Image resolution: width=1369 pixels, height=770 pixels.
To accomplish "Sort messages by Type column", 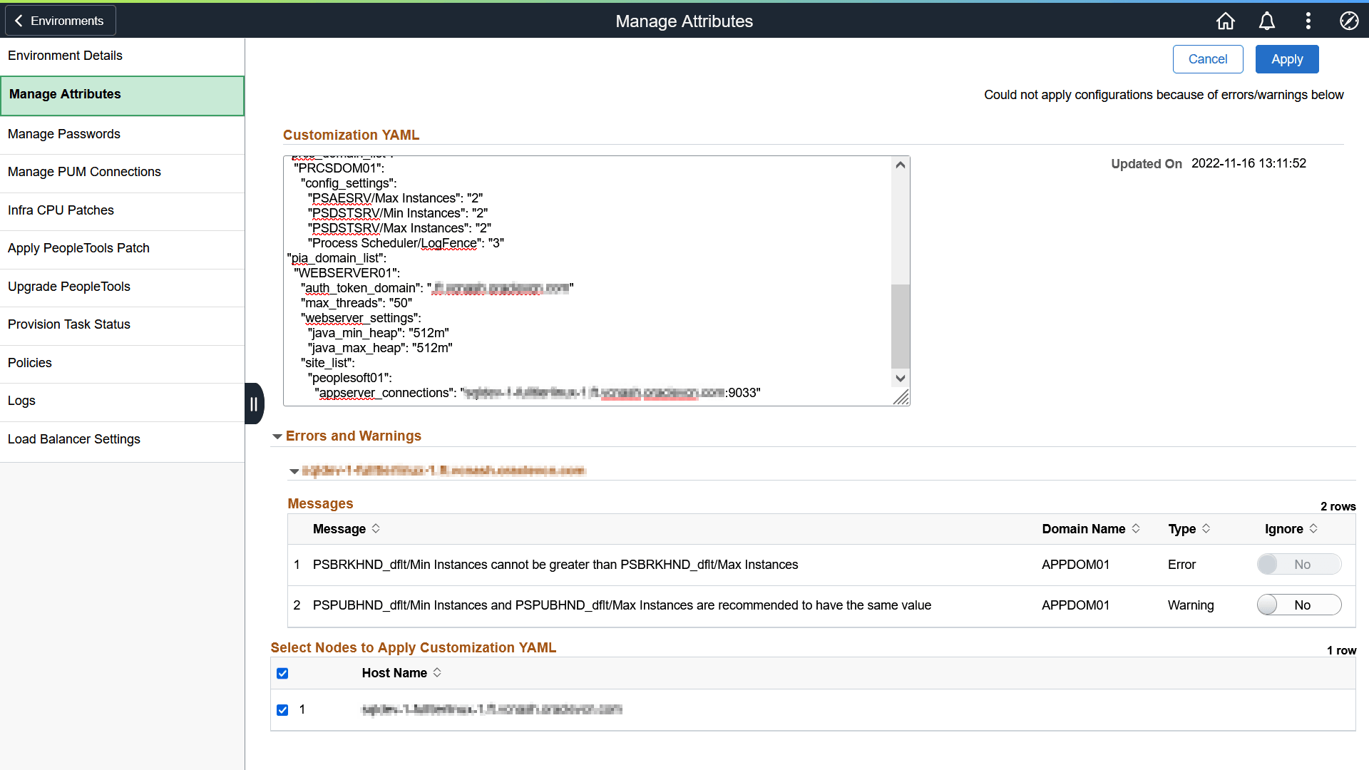I will click(x=1205, y=528).
